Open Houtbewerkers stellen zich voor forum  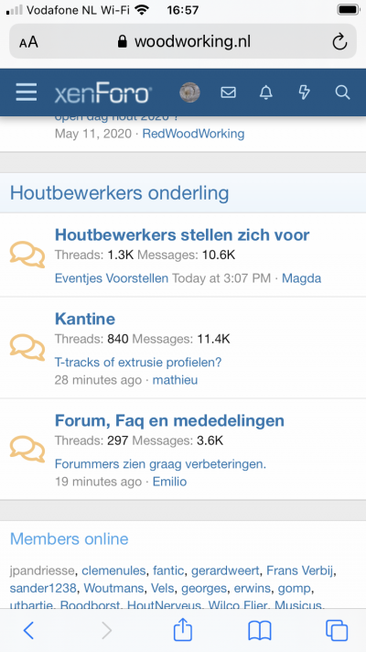coord(182,235)
